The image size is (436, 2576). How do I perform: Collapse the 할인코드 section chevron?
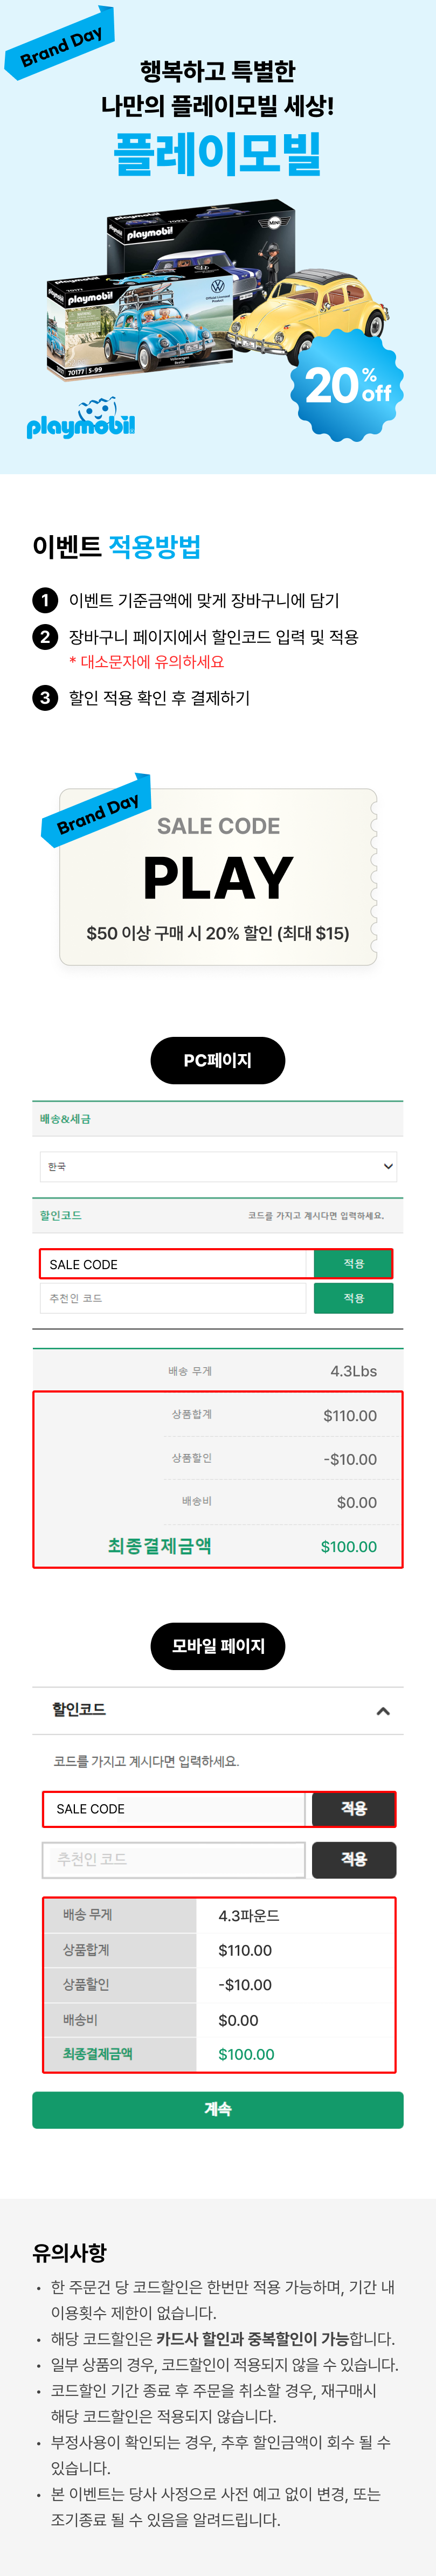(x=383, y=1711)
